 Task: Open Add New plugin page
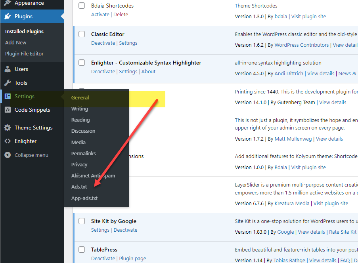tap(15, 43)
